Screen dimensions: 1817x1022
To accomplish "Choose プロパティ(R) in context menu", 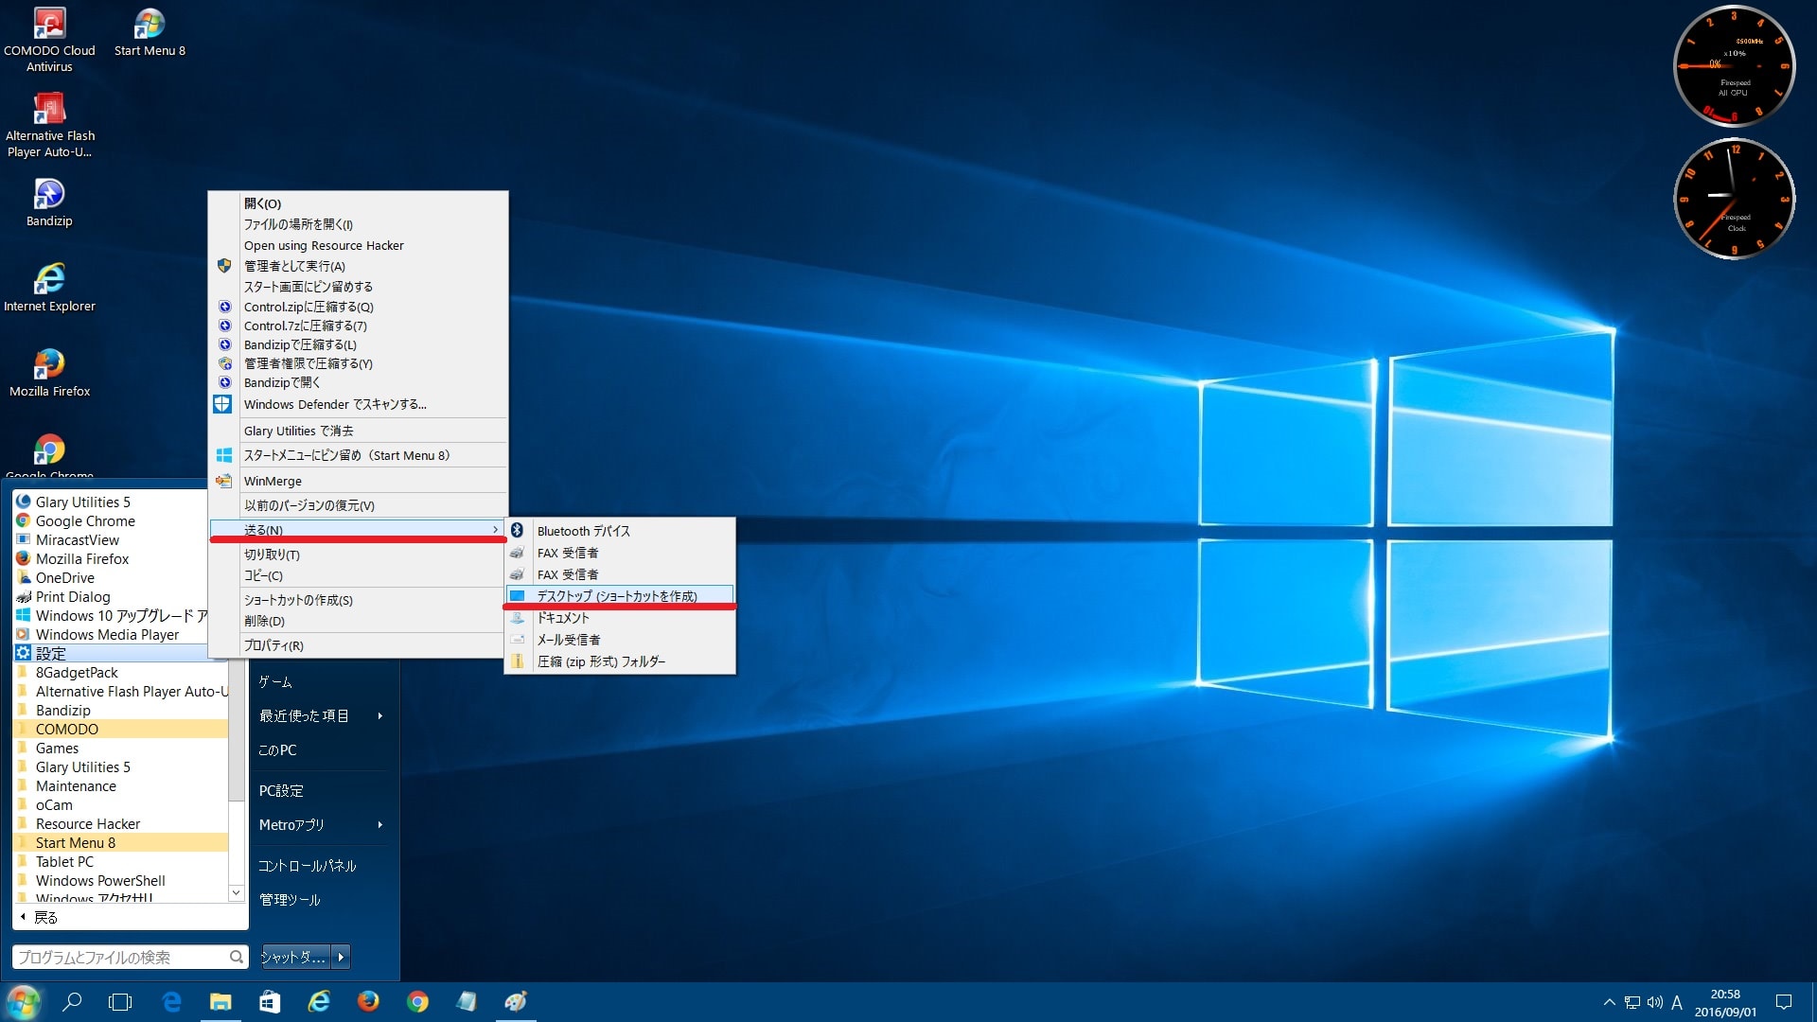I will 358,645.
